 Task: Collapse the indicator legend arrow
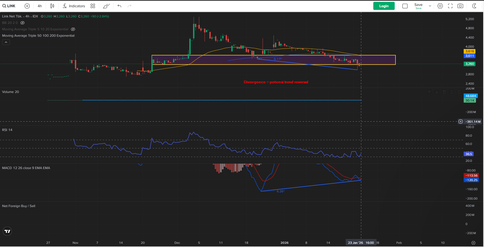tap(6, 42)
